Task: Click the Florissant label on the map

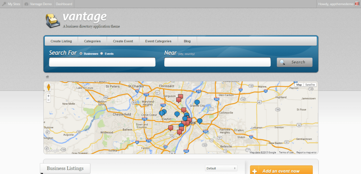Action: pos(167,86)
